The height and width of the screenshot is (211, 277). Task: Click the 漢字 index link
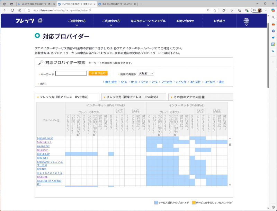222,82
